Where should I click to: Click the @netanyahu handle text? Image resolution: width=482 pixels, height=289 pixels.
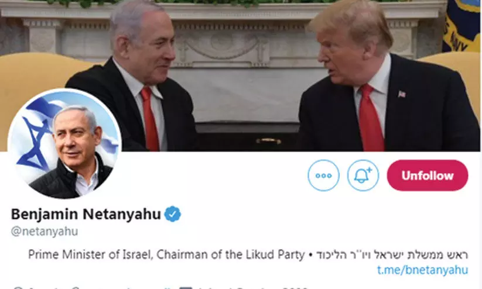pos(45,231)
